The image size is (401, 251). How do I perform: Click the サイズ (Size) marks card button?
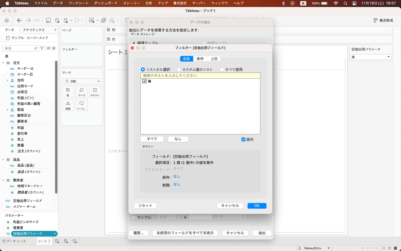82,92
